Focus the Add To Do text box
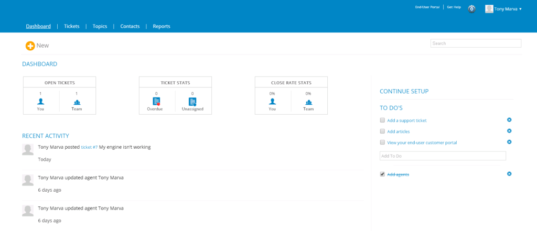 443,156
